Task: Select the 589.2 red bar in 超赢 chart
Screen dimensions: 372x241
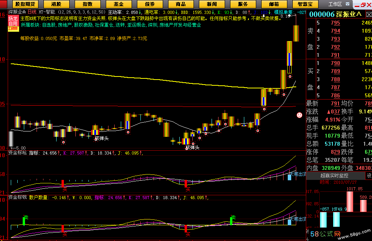Action: [x=363, y=206]
